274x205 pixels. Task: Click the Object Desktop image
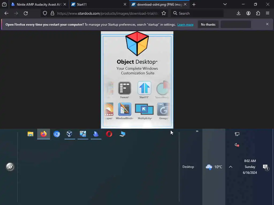[x=137, y=80]
